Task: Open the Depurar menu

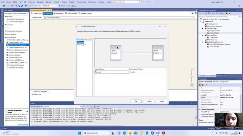Action: click(48, 2)
